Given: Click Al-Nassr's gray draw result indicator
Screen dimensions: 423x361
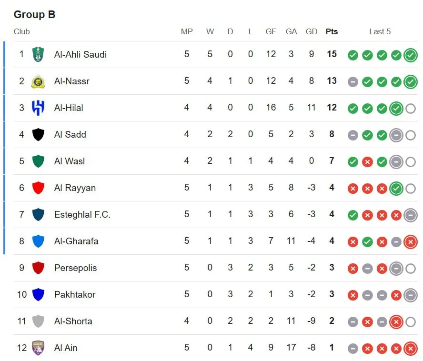Looking at the screenshot, I should pos(352,82).
